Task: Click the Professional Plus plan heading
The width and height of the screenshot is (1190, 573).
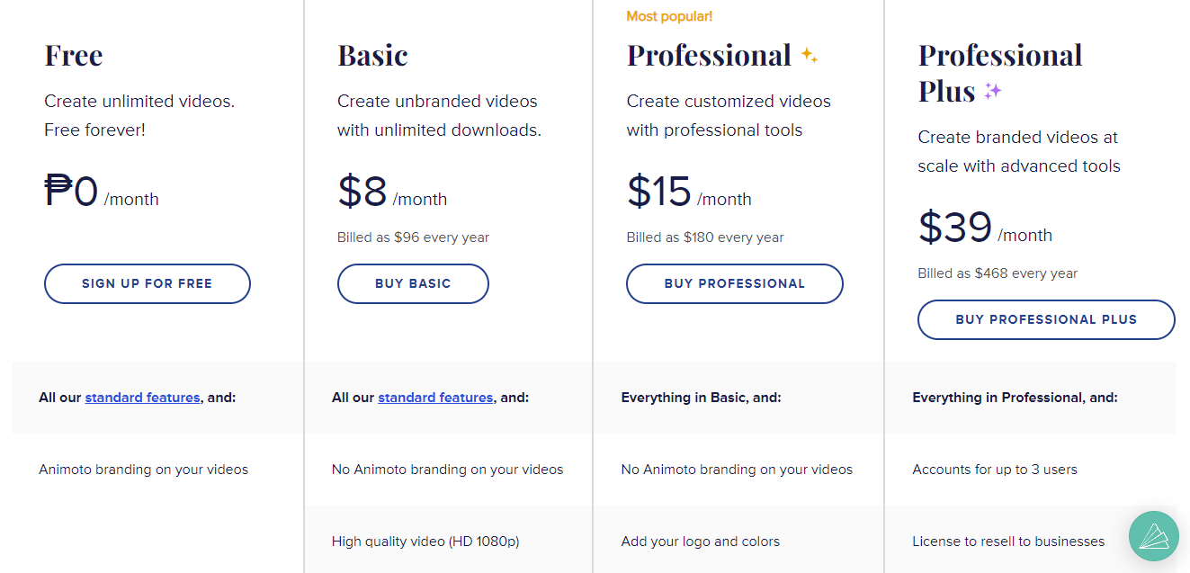Action: coord(1000,73)
